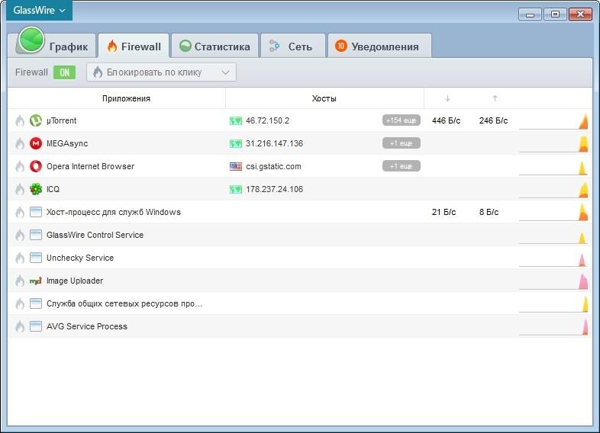
Task: Click the 446 Б/с download value
Action: click(x=446, y=120)
